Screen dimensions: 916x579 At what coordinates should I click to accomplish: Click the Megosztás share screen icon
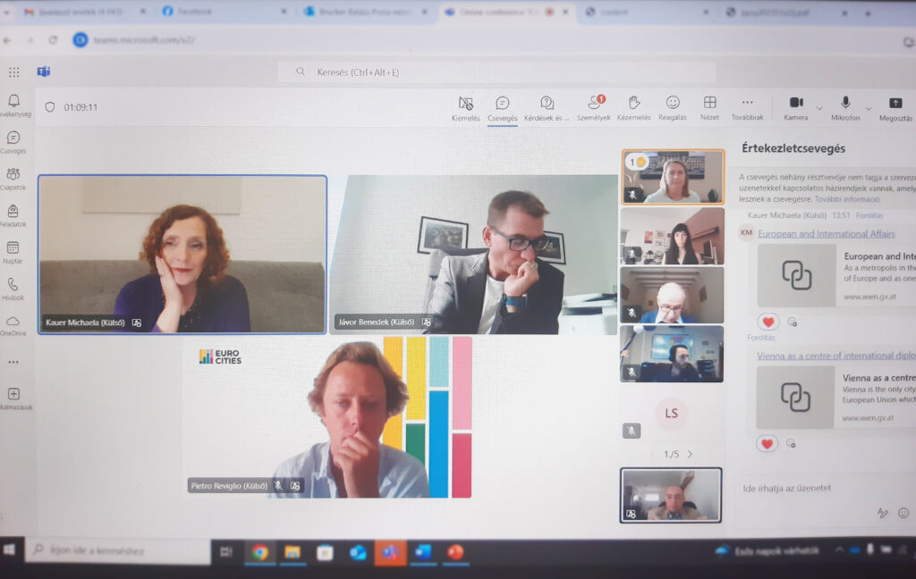click(x=895, y=104)
